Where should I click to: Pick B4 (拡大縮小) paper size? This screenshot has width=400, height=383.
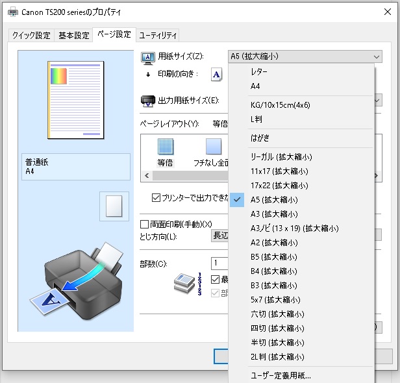[x=301, y=271]
